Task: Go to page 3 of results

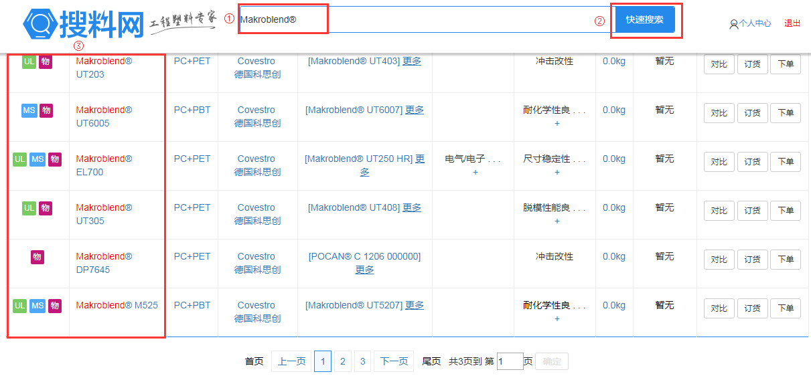Action: pos(362,361)
